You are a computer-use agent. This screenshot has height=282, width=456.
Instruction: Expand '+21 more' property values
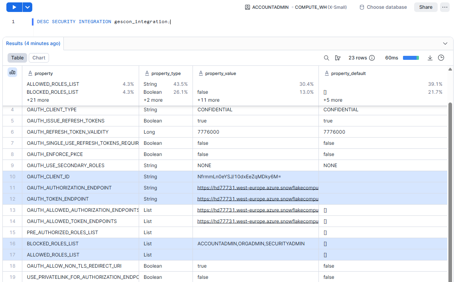(x=38, y=100)
